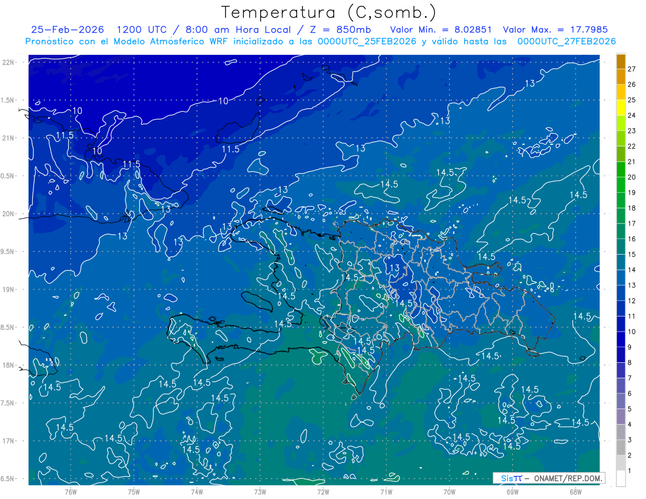
Task: Click the "0000UTC_25FEB2026" initialization time text
Action: 367,41
